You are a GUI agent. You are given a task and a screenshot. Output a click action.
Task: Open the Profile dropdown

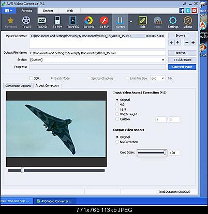[x=163, y=60]
